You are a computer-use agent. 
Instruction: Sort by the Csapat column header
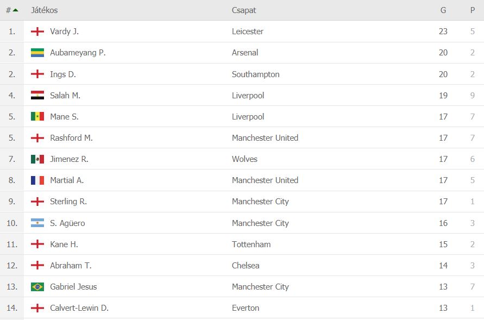point(244,10)
